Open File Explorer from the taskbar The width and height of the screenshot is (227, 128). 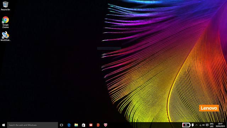(76, 125)
